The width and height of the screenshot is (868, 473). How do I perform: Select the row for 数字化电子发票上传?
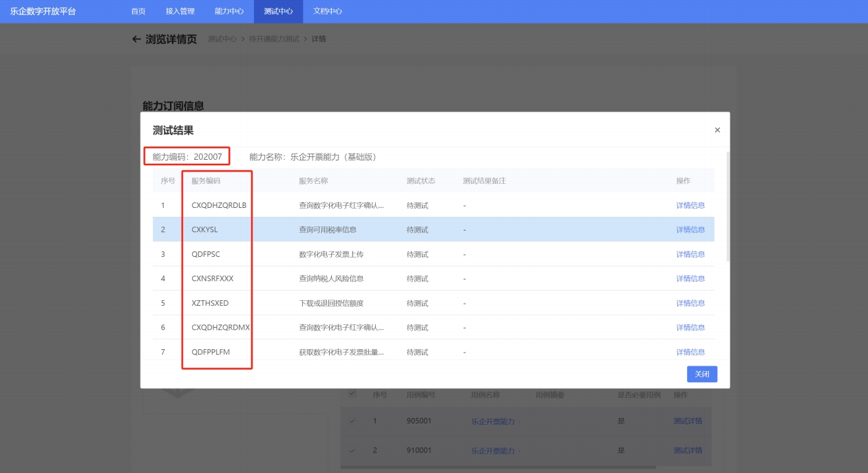click(330, 254)
